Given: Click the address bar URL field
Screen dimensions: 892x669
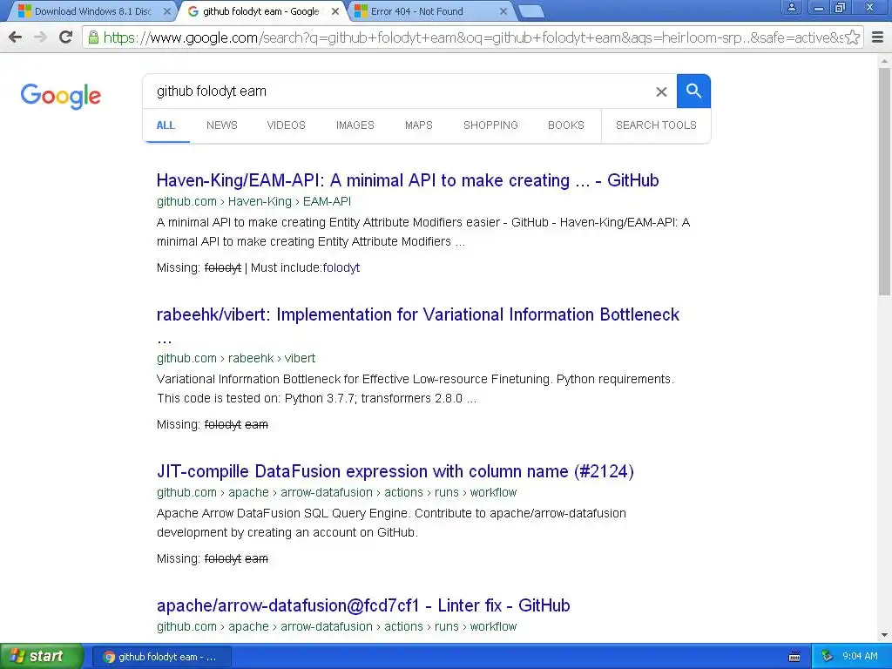Looking at the screenshot, I should (472, 37).
